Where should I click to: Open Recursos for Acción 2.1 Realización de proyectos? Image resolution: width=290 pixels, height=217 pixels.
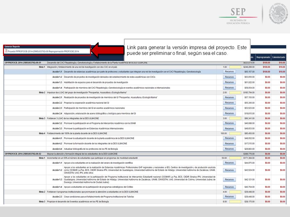tap(229, 97)
